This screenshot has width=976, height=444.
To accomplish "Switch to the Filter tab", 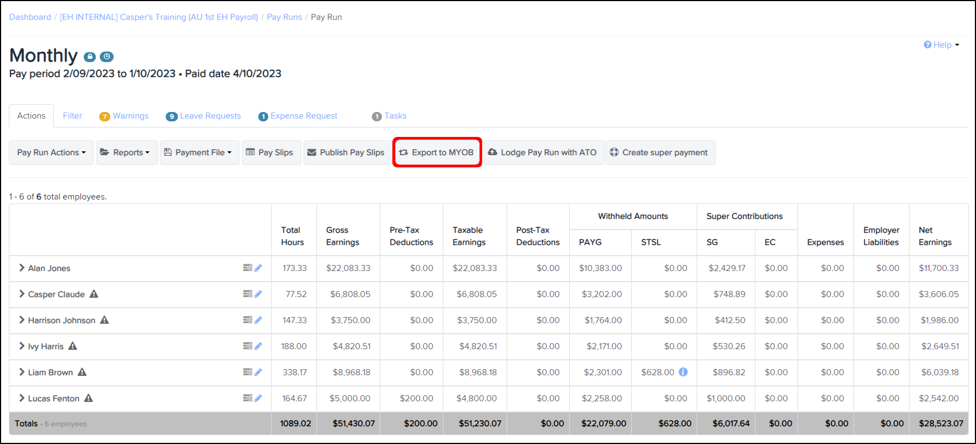I will click(73, 116).
